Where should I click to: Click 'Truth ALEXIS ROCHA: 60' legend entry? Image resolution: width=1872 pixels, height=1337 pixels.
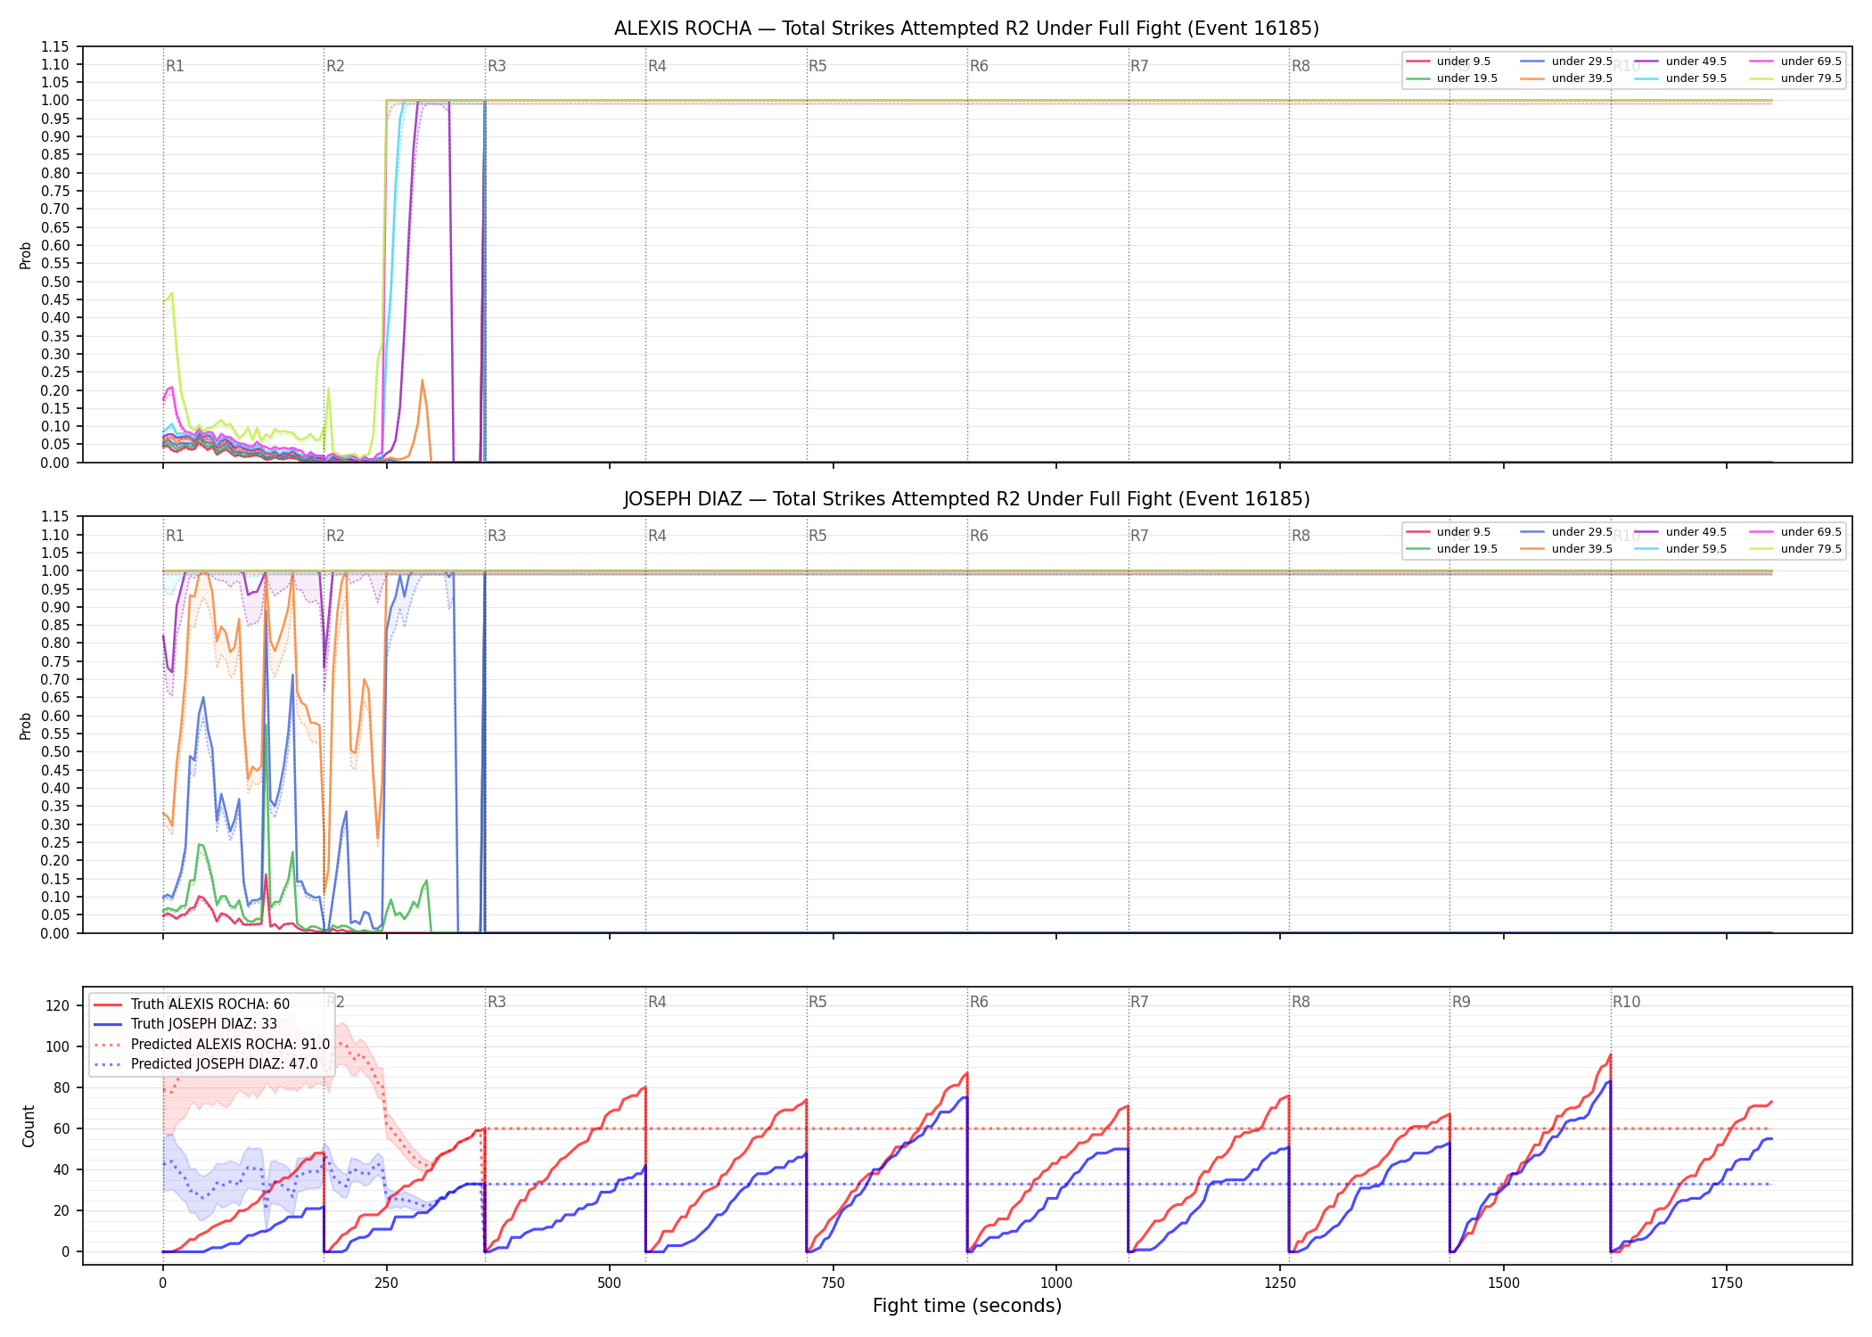coord(192,1005)
